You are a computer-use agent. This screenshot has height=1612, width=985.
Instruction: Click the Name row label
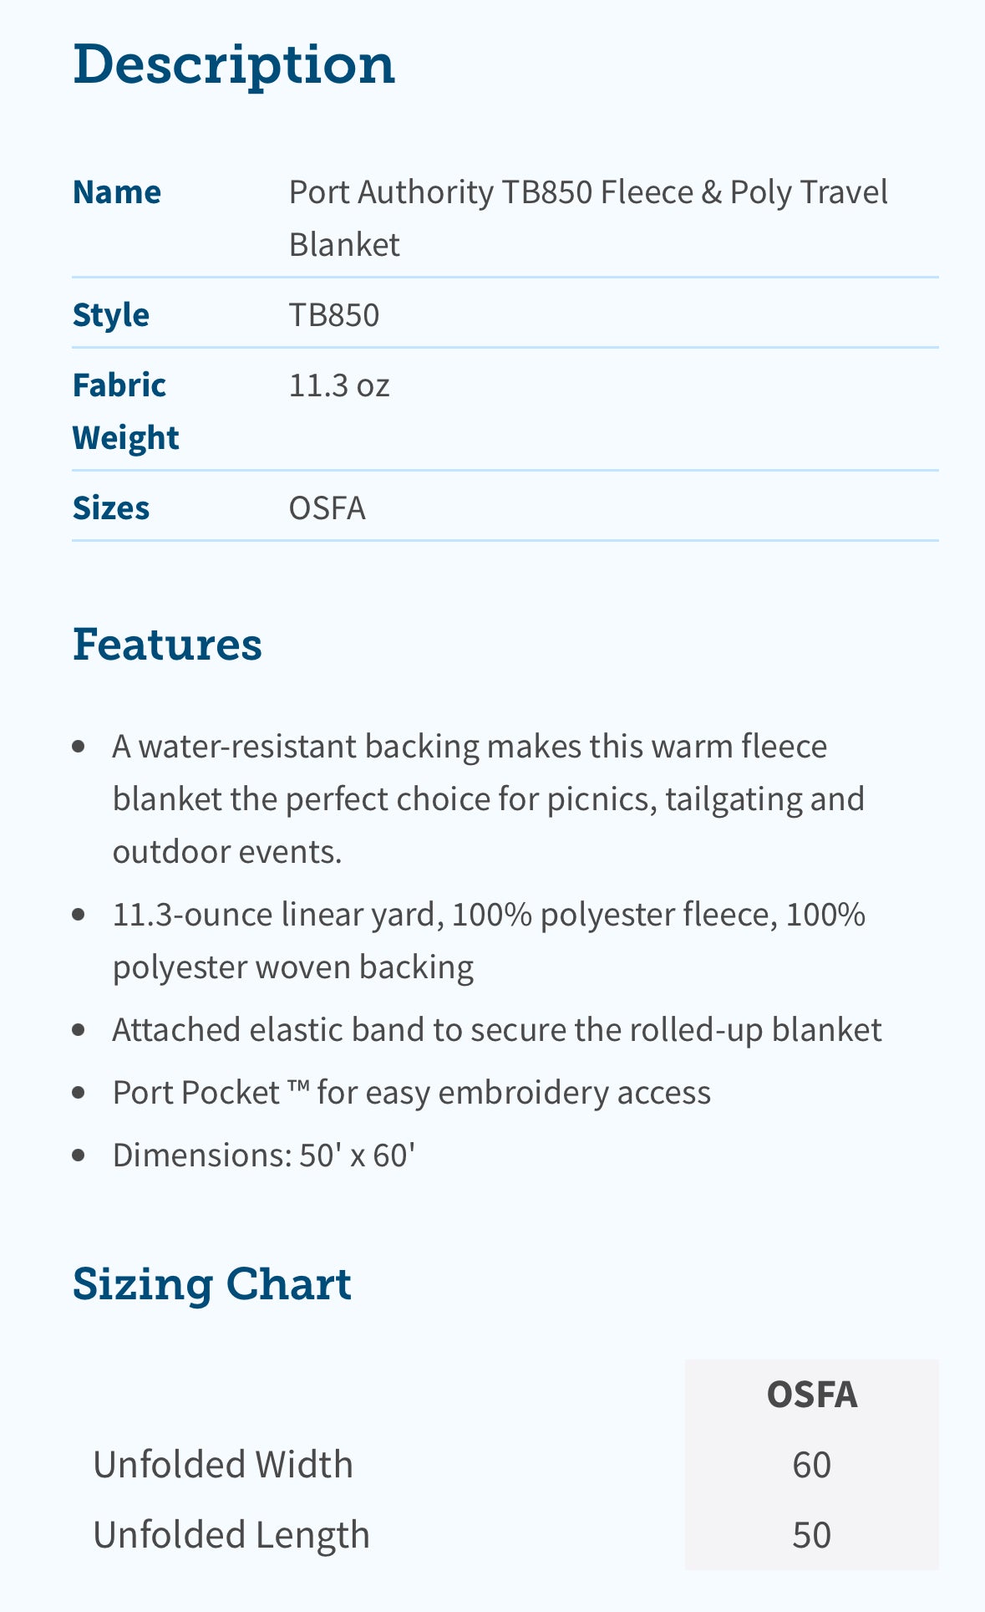117,192
